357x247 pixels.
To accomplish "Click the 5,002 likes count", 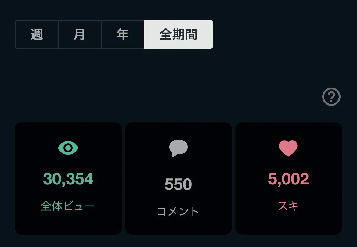I will click(288, 179).
